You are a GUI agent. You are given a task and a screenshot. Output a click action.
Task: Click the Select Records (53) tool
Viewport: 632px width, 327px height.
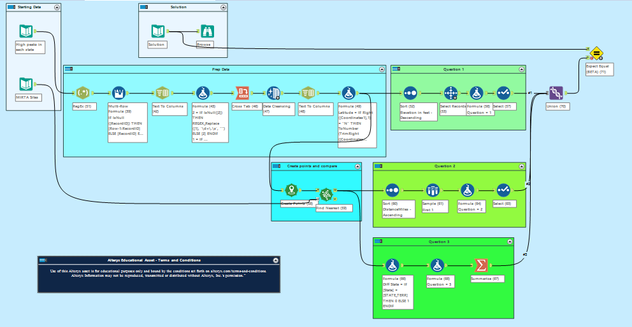450,93
